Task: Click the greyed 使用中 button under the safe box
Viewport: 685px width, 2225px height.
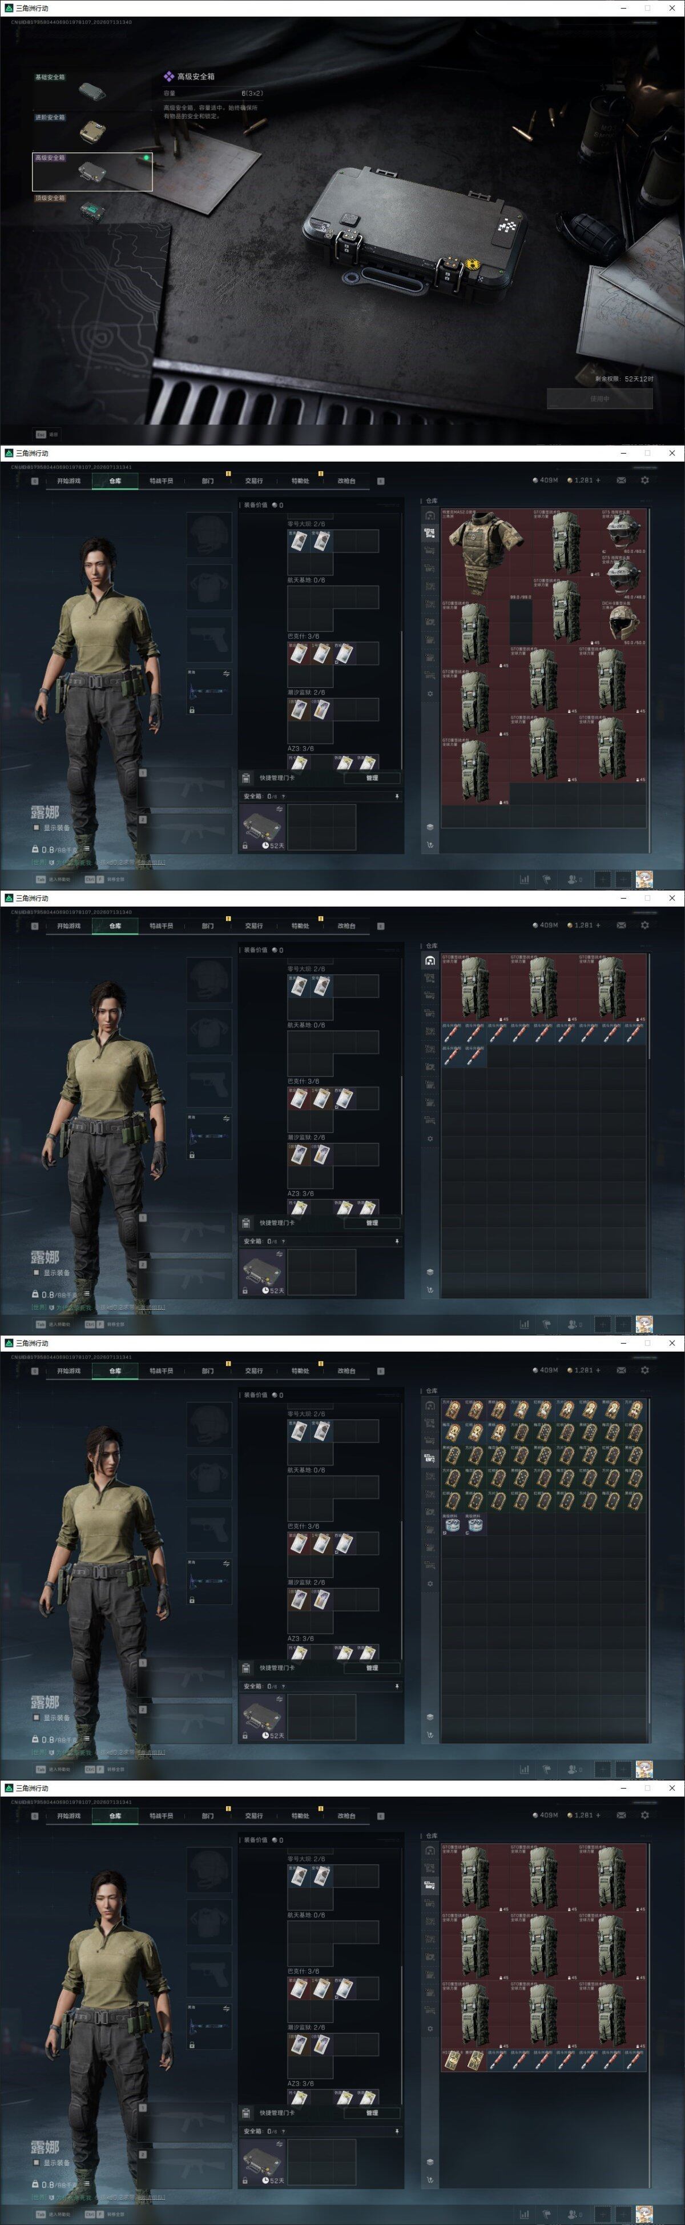Action: [x=599, y=399]
